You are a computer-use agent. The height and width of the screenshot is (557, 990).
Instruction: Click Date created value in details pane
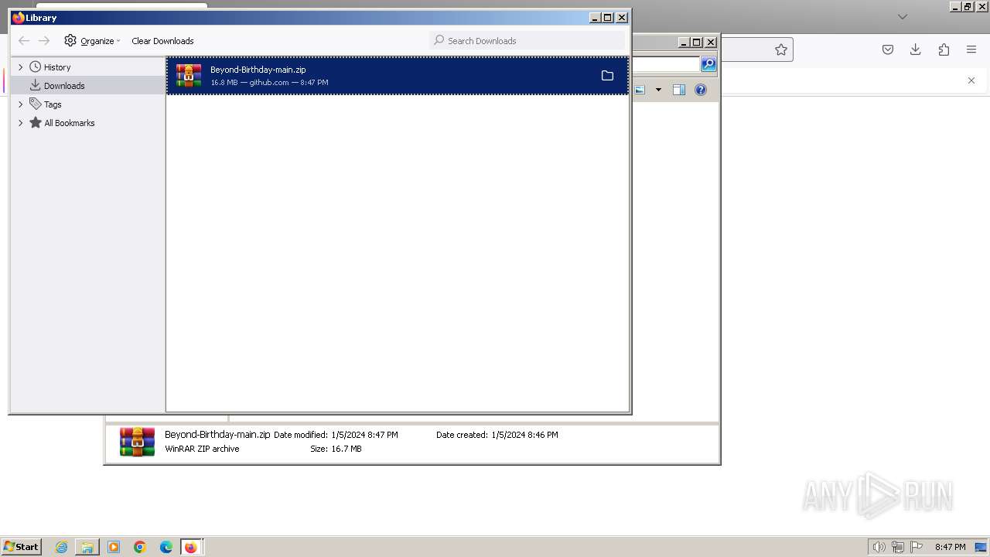pyautogui.click(x=524, y=435)
